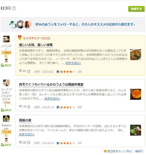Click heart icon on review with 18 likes
Image resolution: width=146 pixels, height=155 pixels.
21,106
